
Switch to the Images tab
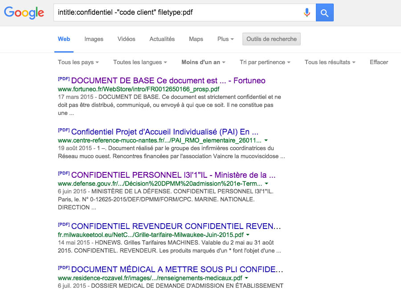(94, 39)
